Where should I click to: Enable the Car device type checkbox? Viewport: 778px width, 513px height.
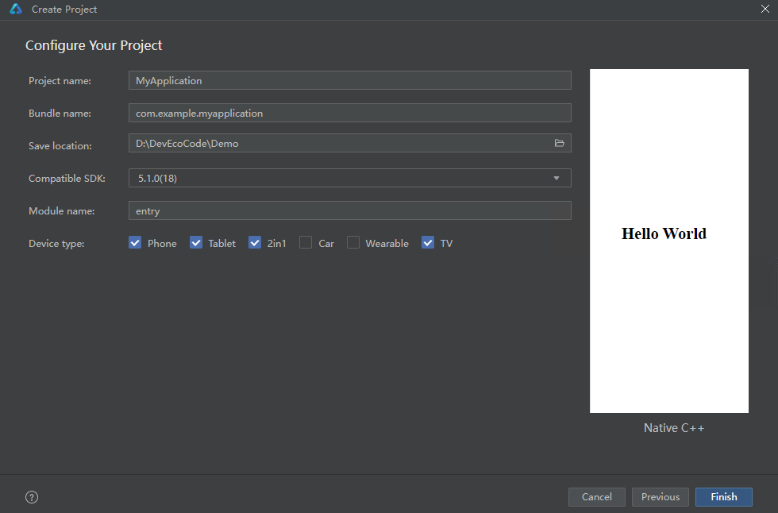pos(306,243)
